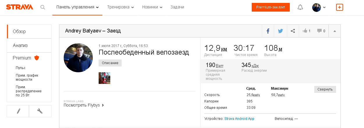The width and height of the screenshot is (364, 128).
Task: Open comments speech bubble icon
Action: [x=321, y=31]
